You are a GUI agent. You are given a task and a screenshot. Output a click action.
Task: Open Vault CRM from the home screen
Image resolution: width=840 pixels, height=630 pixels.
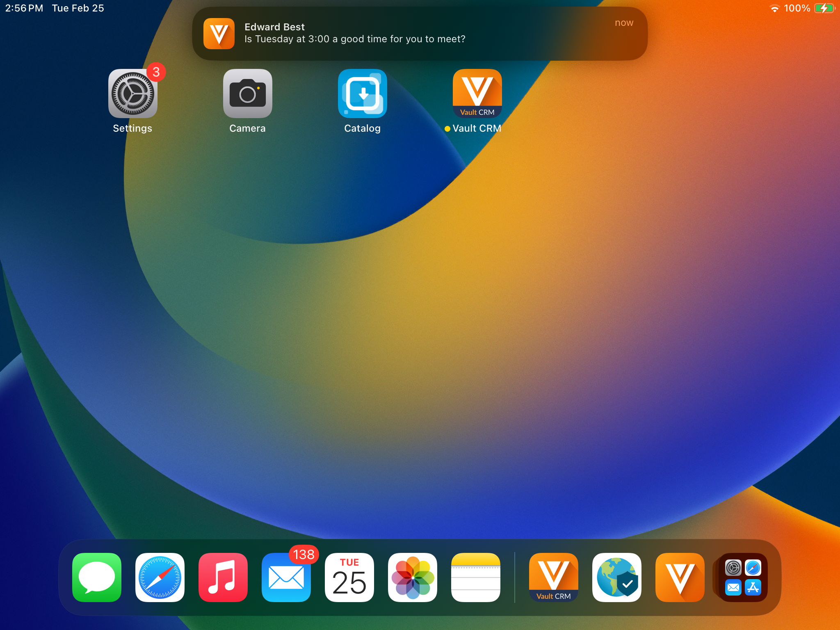tap(477, 94)
